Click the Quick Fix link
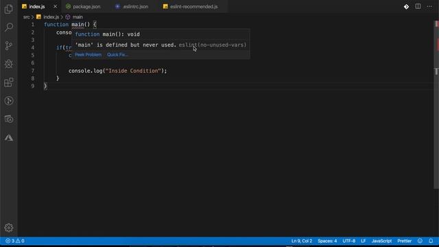This screenshot has height=247, width=439. 117,55
